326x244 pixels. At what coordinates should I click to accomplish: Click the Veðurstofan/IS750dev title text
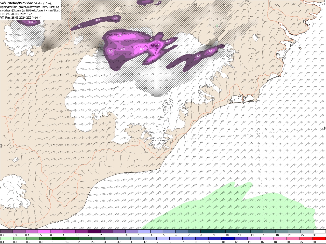16,3
